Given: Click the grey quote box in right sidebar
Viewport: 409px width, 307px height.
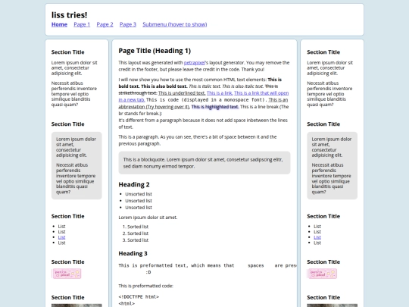Looking at the screenshot, I should point(332,165).
